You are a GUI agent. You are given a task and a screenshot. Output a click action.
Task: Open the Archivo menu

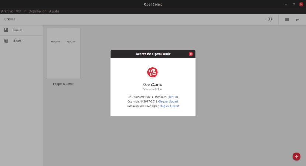click(x=7, y=11)
